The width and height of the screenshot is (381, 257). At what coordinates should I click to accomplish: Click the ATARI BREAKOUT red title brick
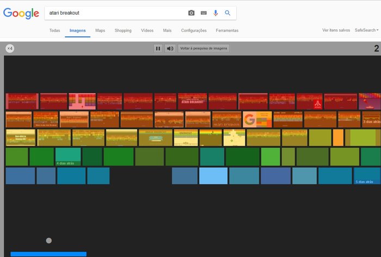193,101
